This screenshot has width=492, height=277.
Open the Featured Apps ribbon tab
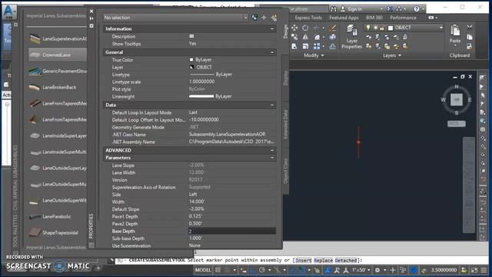pyautogui.click(x=344, y=18)
